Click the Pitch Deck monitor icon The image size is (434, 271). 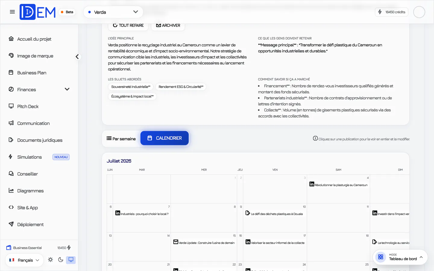pyautogui.click(x=11, y=106)
